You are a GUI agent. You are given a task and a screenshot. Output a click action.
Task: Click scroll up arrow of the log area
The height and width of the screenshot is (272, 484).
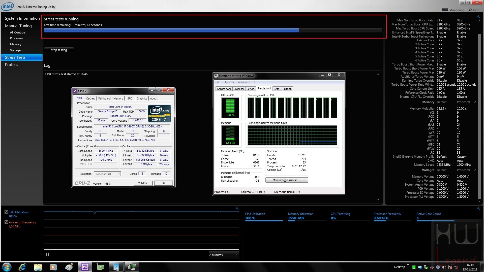click(x=378, y=74)
